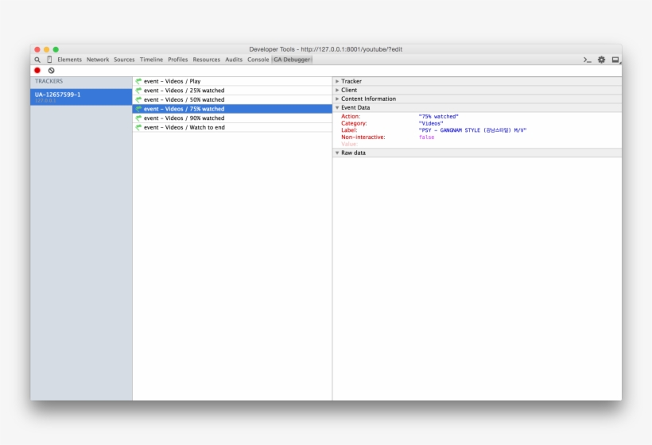The image size is (652, 445).
Task: Click icon beside '50% watched' event
Action: pyautogui.click(x=138, y=99)
